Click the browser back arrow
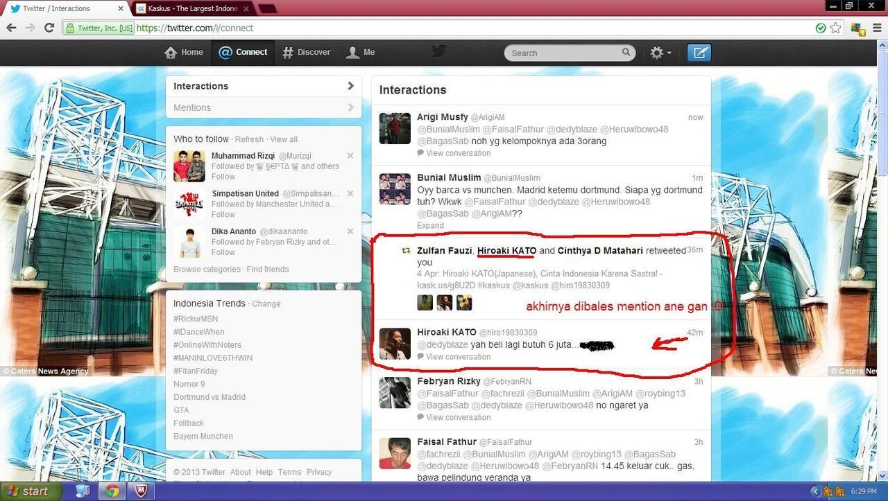 coord(11,28)
